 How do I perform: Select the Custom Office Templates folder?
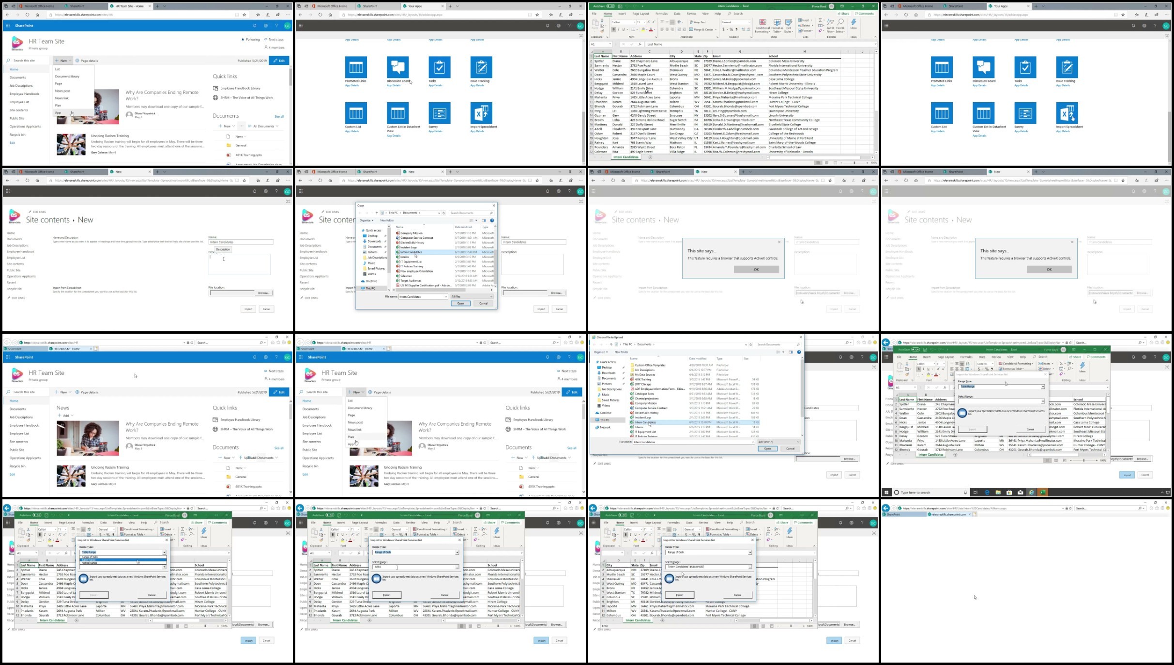point(650,365)
